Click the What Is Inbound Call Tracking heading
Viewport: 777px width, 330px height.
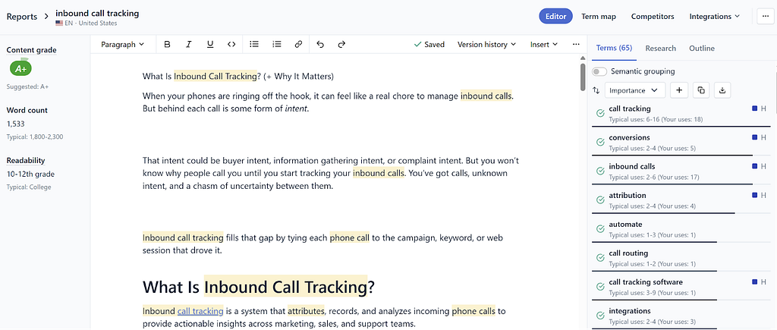[x=259, y=287]
